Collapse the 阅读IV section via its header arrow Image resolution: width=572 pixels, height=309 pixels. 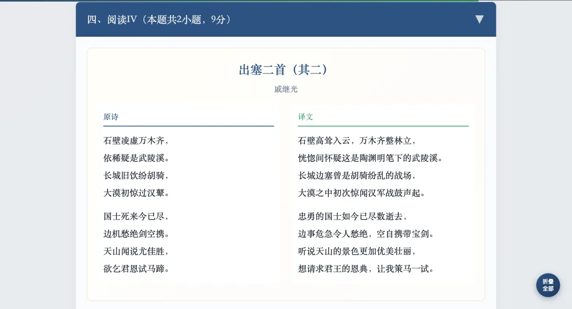point(479,19)
